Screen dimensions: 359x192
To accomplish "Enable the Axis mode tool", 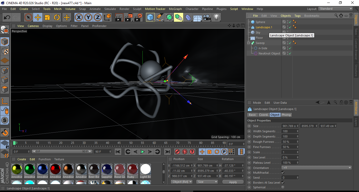I will pos(5,101).
